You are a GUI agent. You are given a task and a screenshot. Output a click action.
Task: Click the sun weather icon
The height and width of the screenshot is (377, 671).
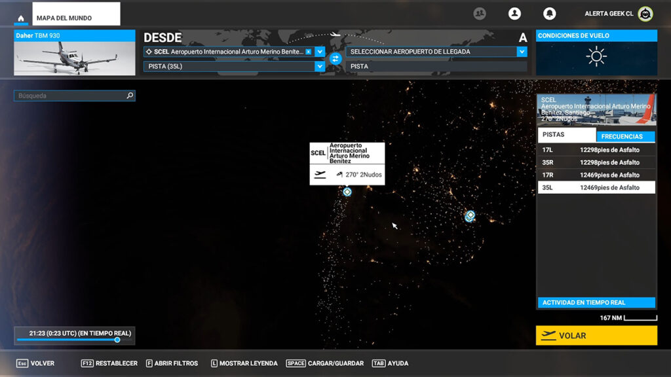(x=596, y=56)
